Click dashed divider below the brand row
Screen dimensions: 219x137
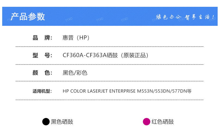(x=110, y=47)
